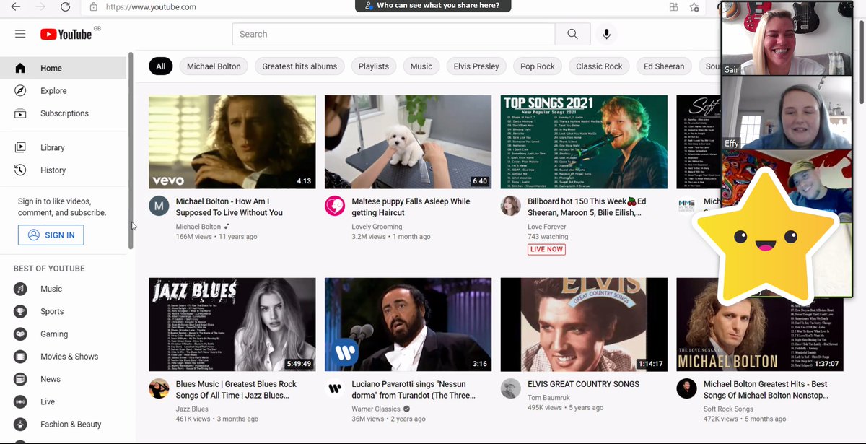Open the Library sidebar icon

pos(20,147)
